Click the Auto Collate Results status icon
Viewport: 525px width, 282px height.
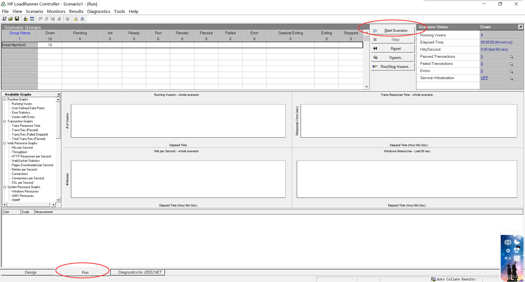pyautogui.click(x=433, y=279)
